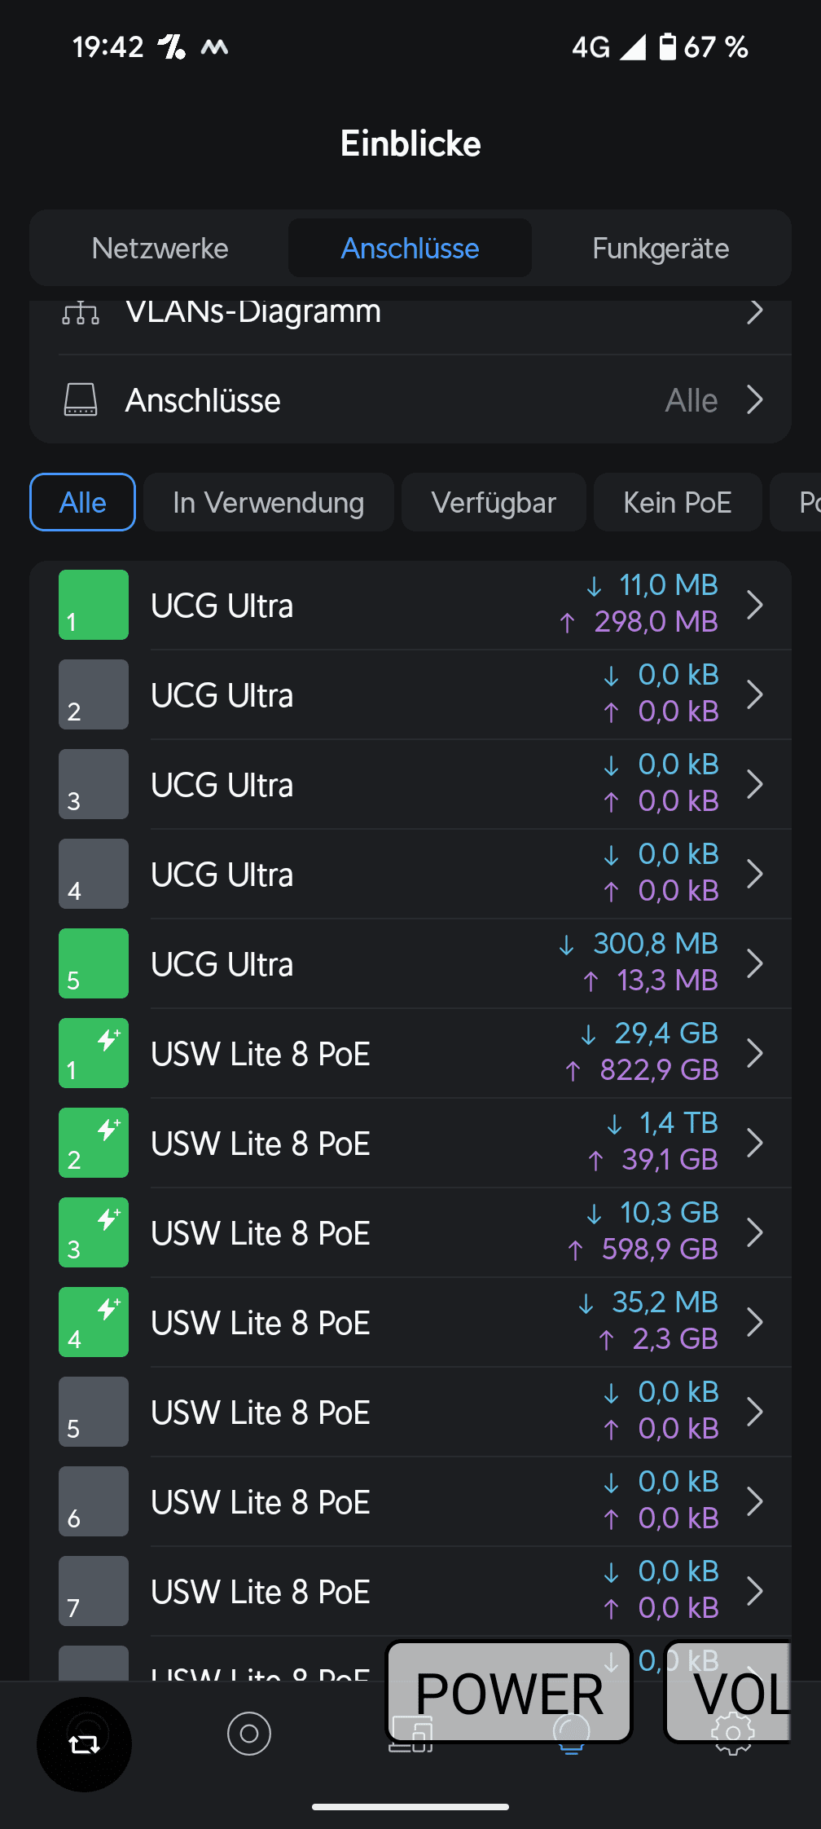Open the VLANs-Diagramm entry
Screen dimensions: 821x1829
(410, 326)
